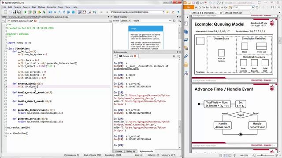Switch to the History log tab
The width and height of the screenshot is (282, 158).
pyautogui.click(x=130, y=151)
